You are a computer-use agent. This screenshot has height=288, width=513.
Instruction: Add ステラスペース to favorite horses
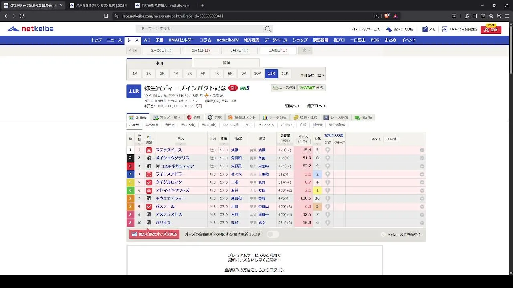[x=327, y=150]
